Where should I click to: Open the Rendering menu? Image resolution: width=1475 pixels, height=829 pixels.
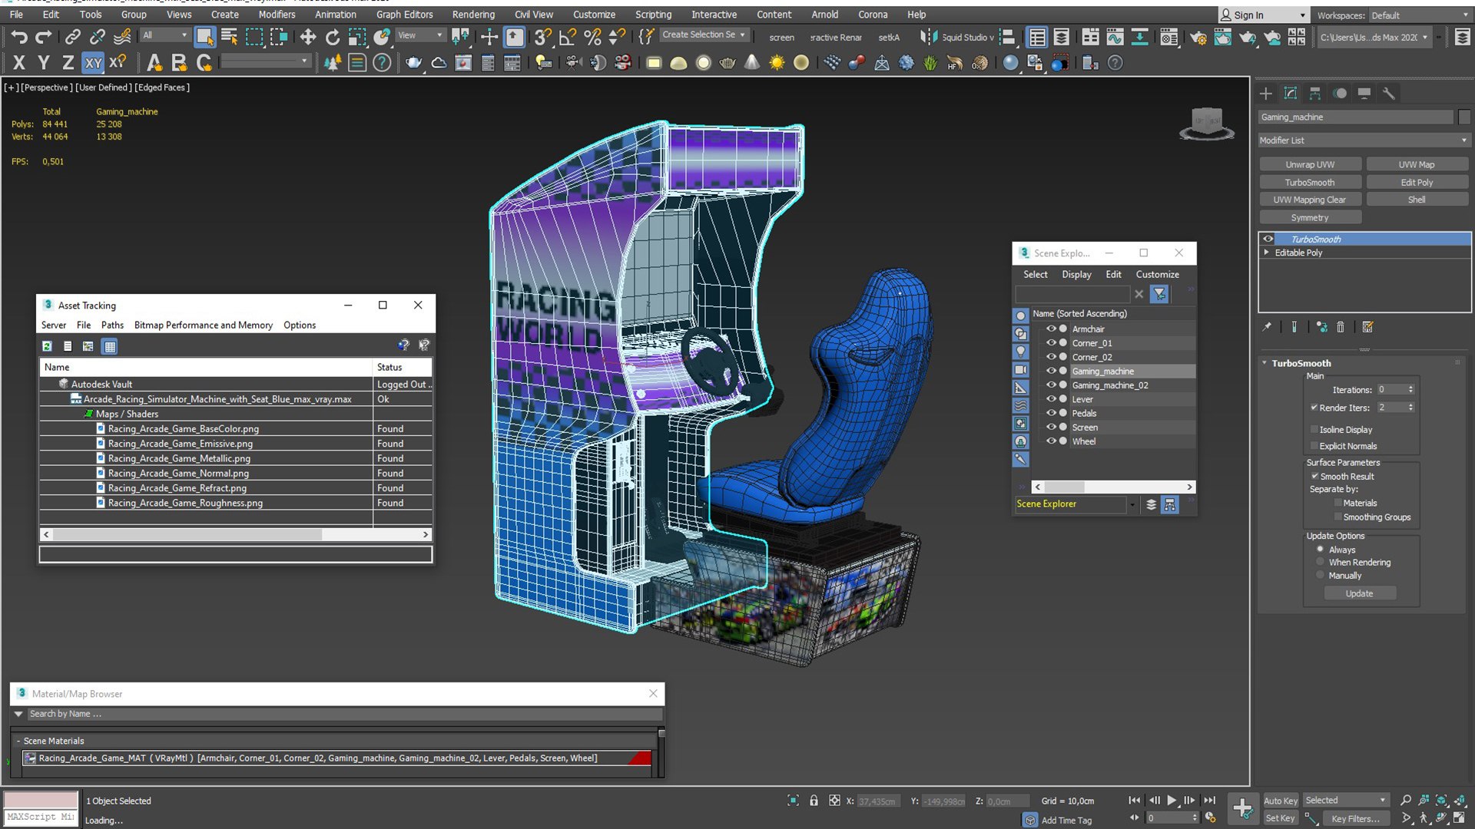pos(473,15)
